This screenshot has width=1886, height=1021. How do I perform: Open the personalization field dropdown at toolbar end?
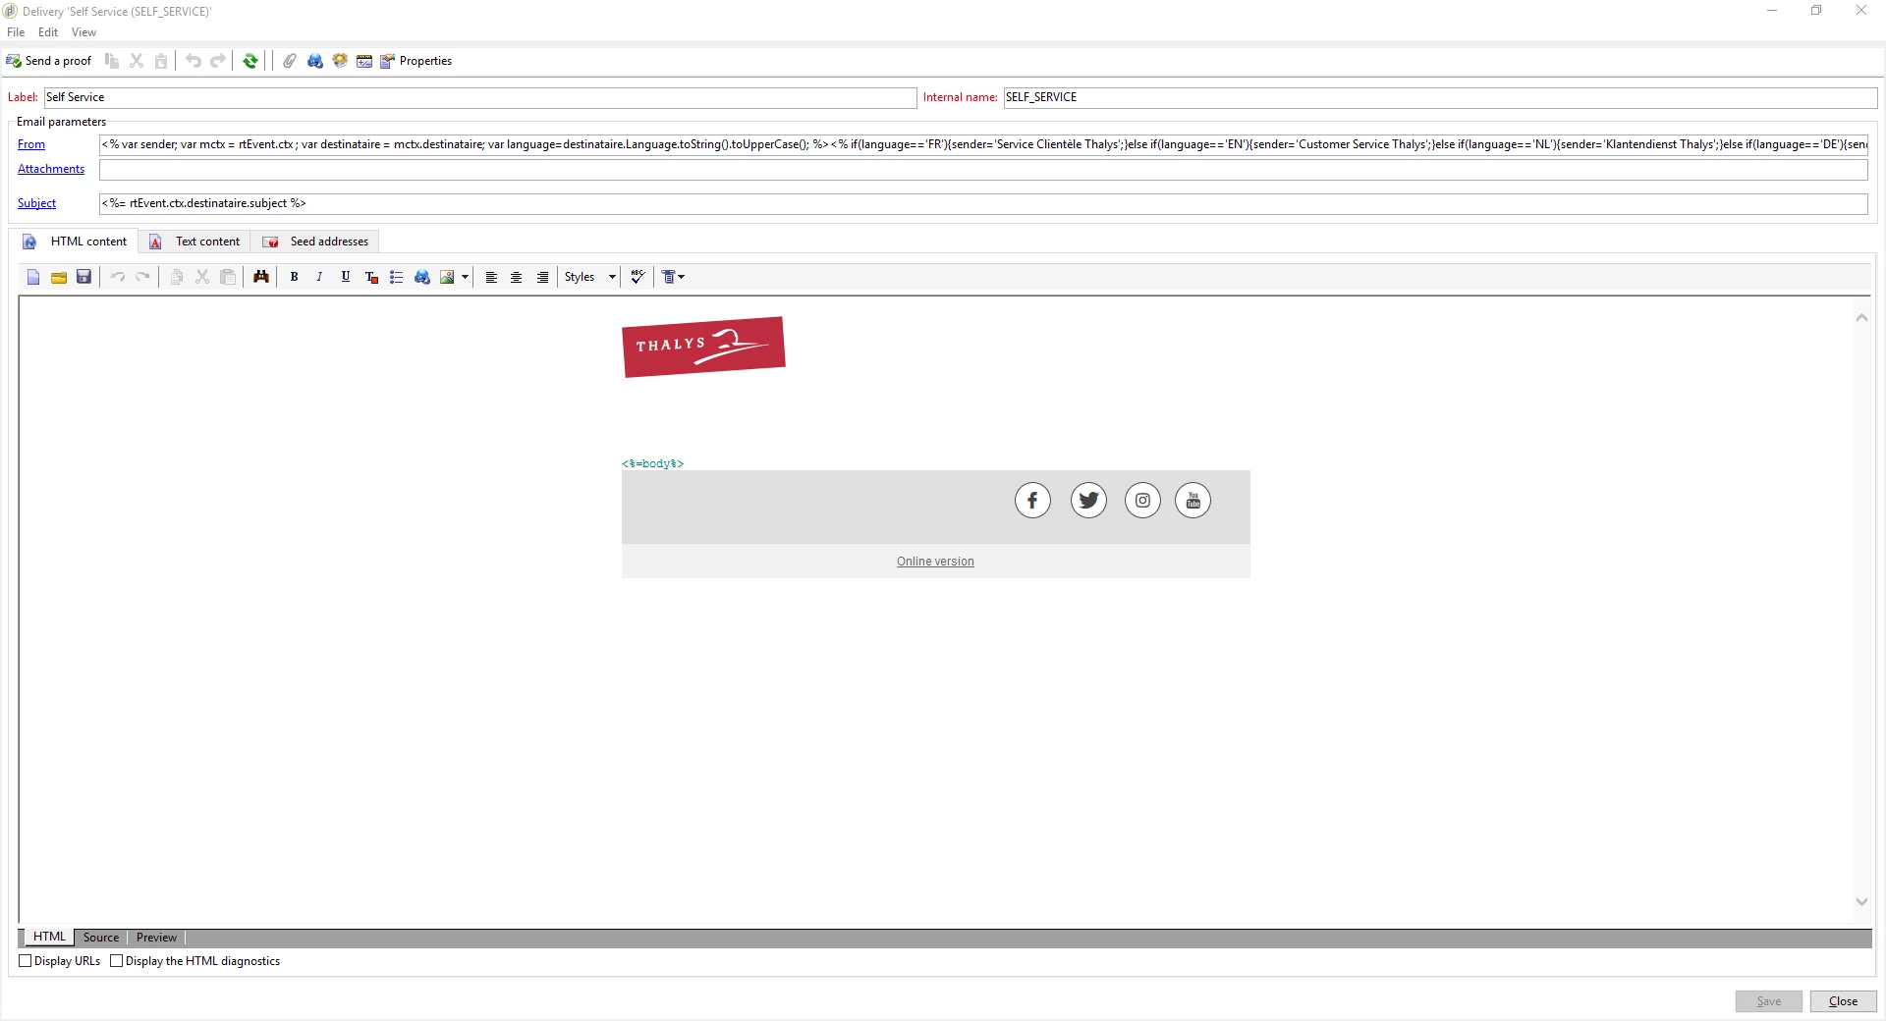coord(674,277)
